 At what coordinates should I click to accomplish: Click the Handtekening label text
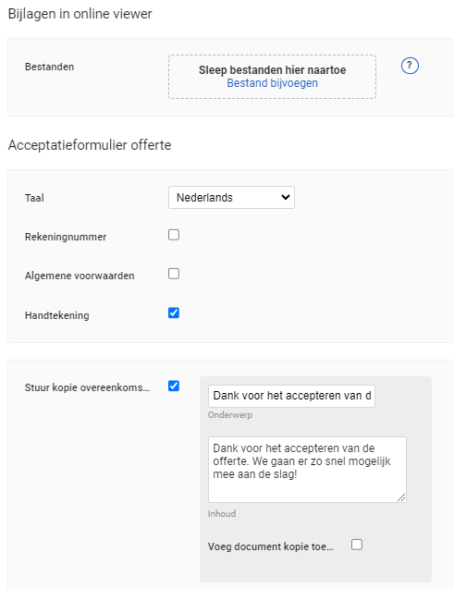57,315
